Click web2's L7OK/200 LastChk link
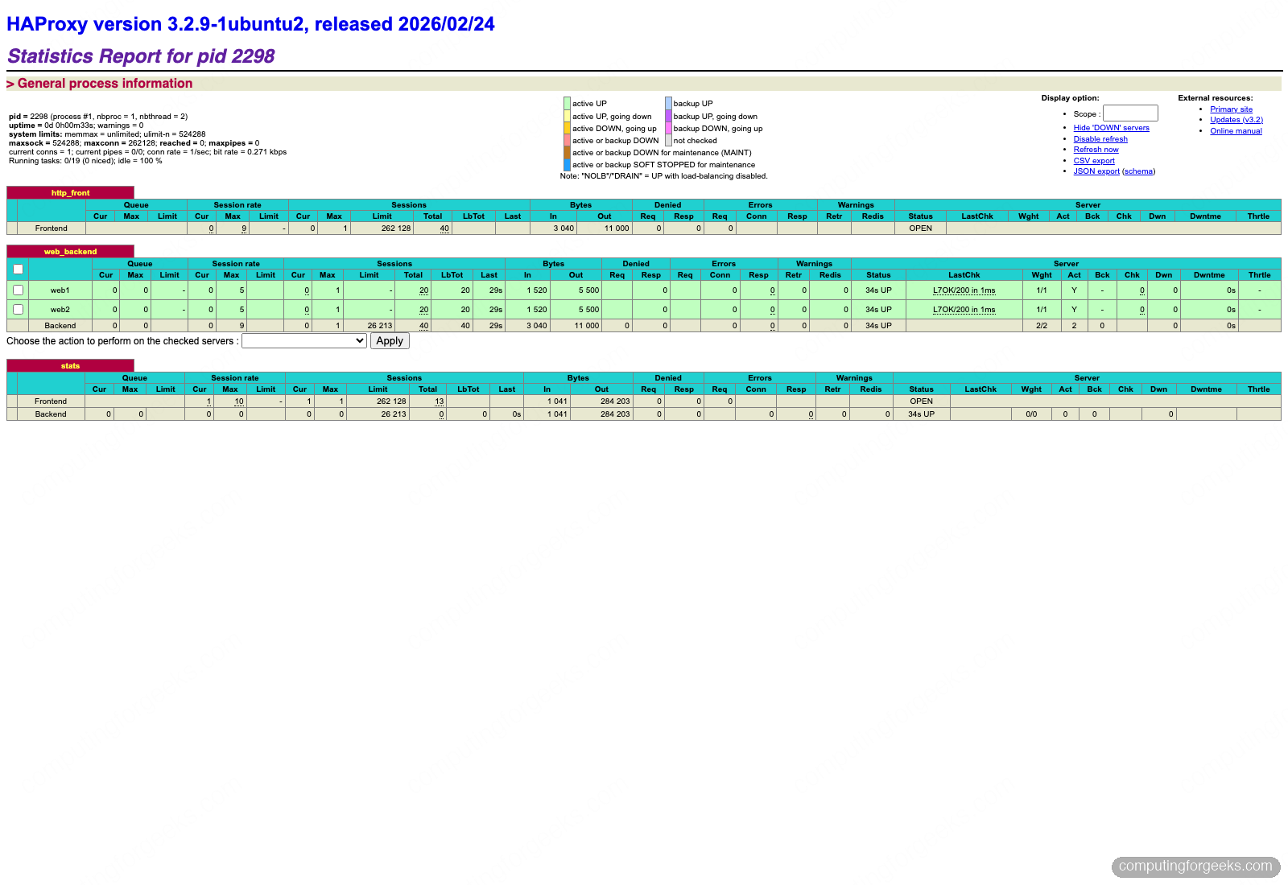This screenshot has width=1288, height=885. [963, 309]
